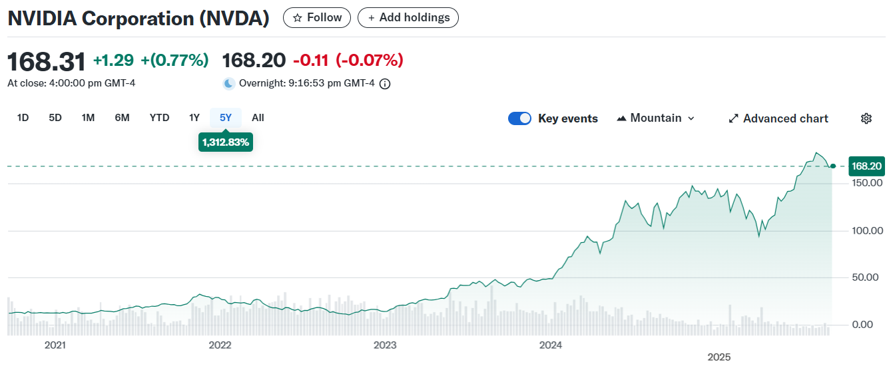This screenshot has height=370, width=893.
Task: Select the YTD time range
Action: (159, 118)
